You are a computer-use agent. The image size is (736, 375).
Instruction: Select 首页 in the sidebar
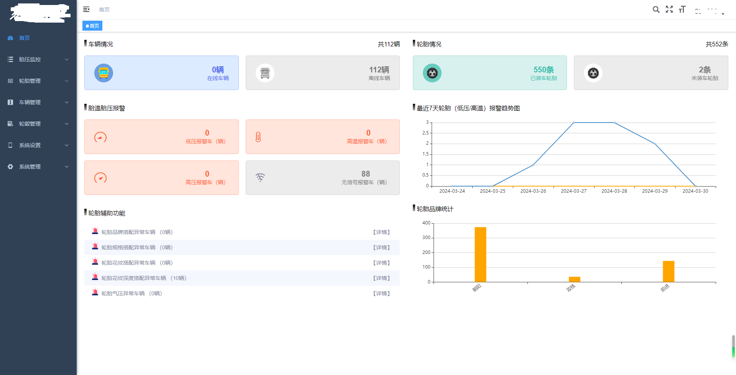tap(25, 38)
